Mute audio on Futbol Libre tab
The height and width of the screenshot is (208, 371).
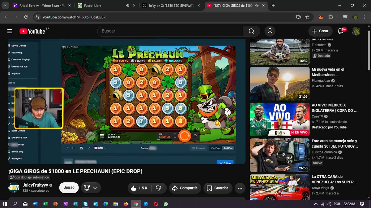pos(128,6)
